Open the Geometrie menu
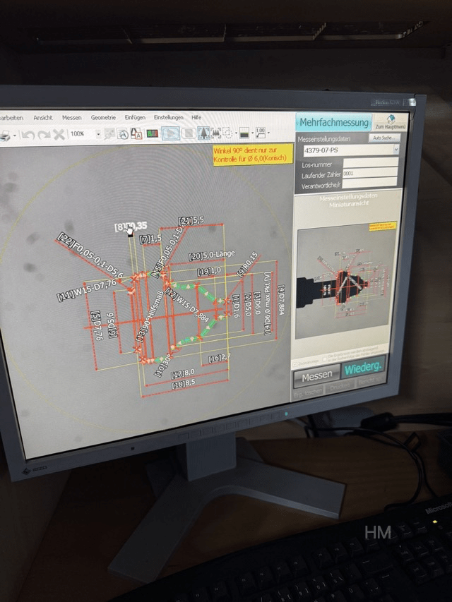Viewport: 452px width, 602px height. (x=103, y=118)
